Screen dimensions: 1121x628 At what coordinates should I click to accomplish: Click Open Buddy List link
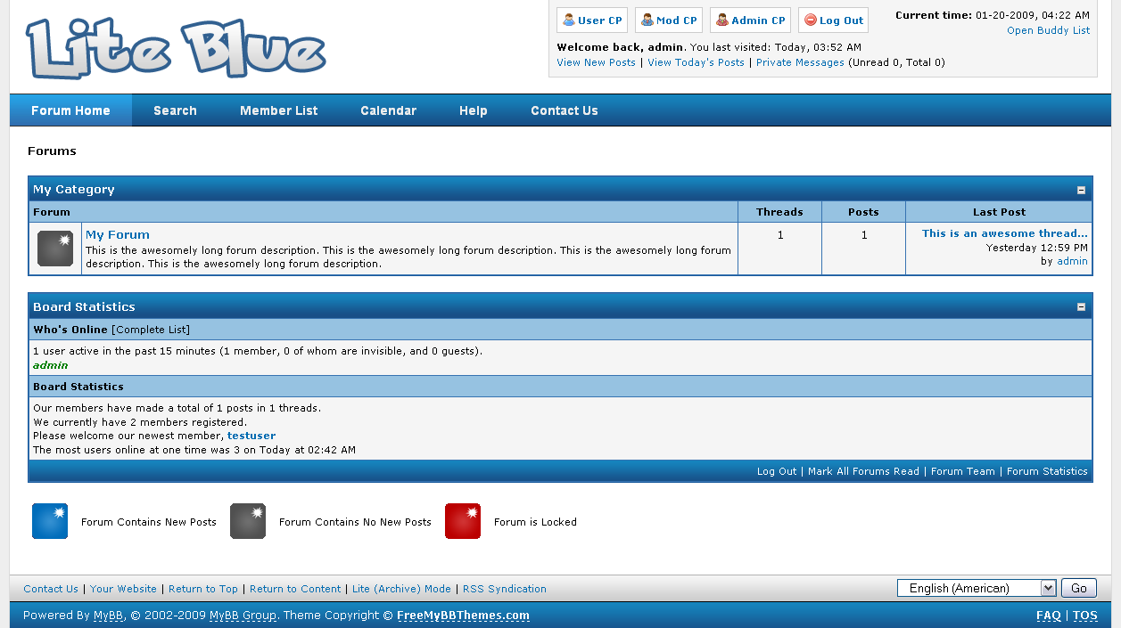(1048, 30)
